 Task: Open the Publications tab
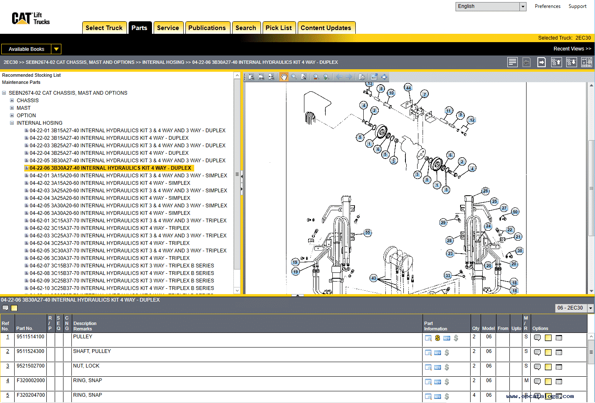[x=207, y=28]
